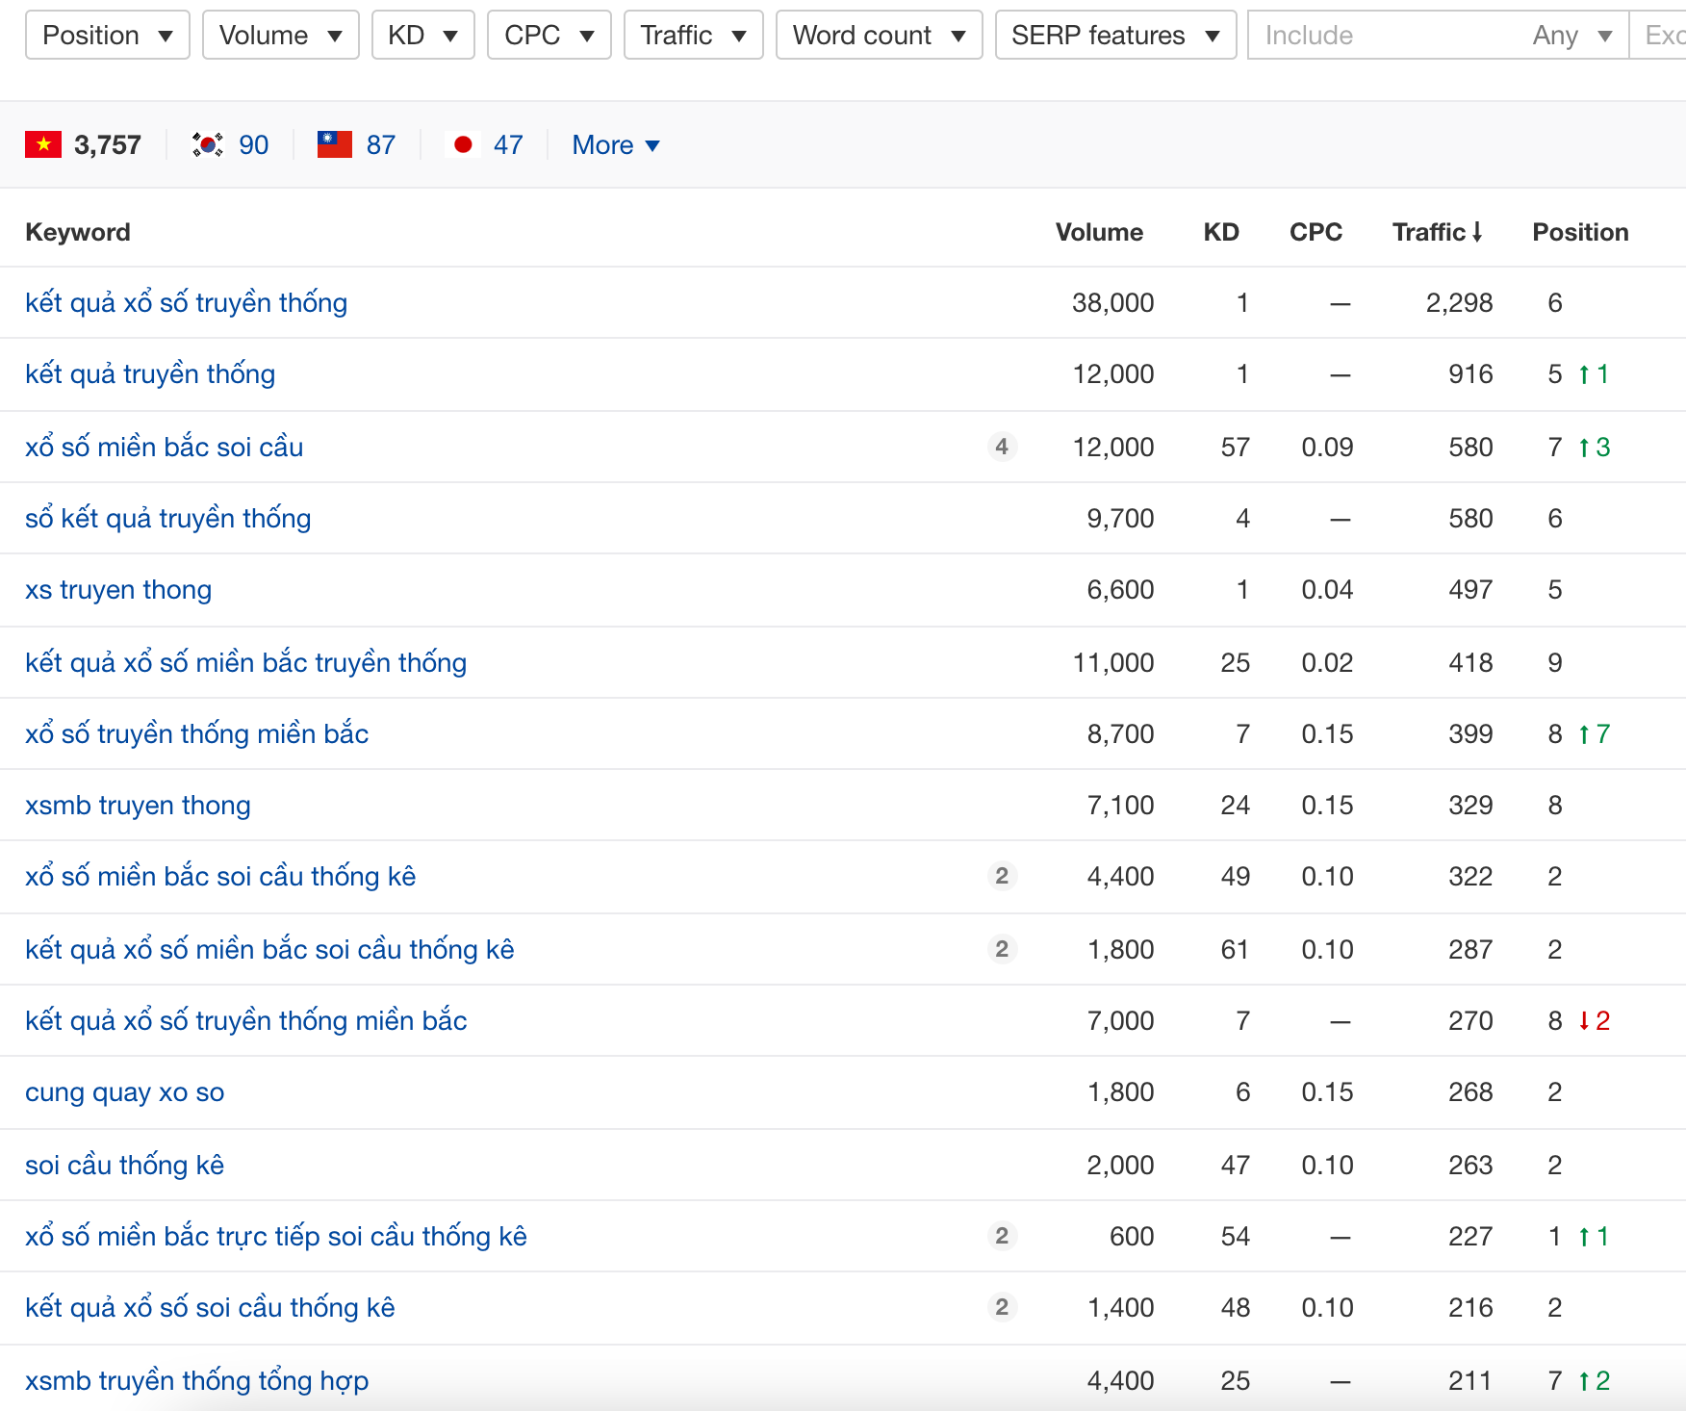Image resolution: width=1686 pixels, height=1411 pixels.
Task: Open keyword kết quả xổ số soi cầu thống kê
Action: tap(210, 1307)
